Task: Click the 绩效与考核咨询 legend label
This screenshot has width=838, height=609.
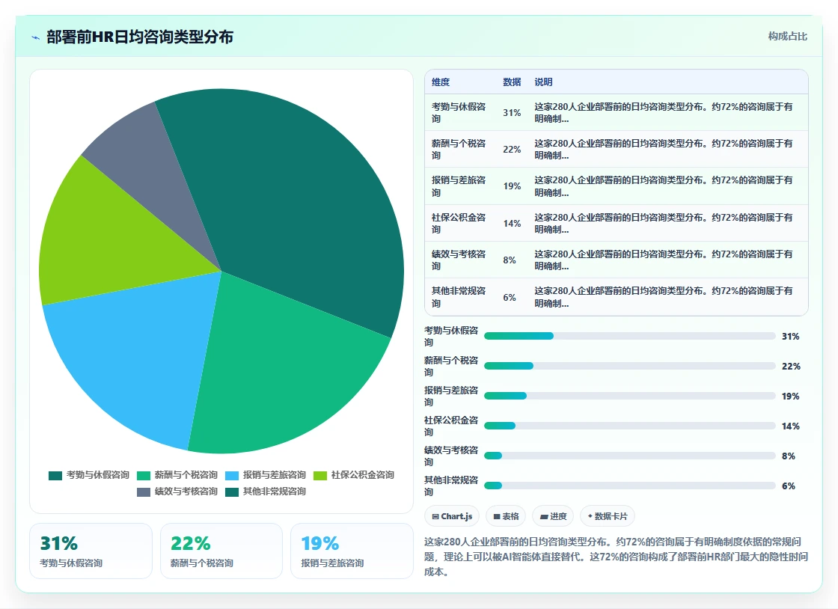Action: tap(186, 492)
